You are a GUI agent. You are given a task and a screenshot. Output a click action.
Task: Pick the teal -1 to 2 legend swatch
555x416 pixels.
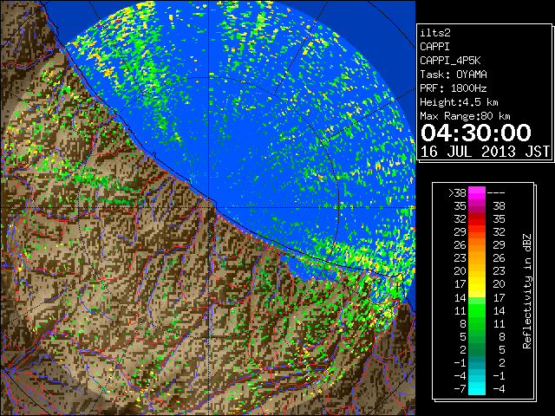[x=477, y=362]
